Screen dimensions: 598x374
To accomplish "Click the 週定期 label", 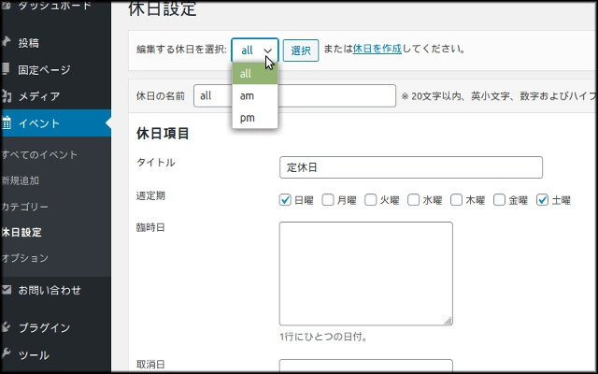I will (150, 196).
